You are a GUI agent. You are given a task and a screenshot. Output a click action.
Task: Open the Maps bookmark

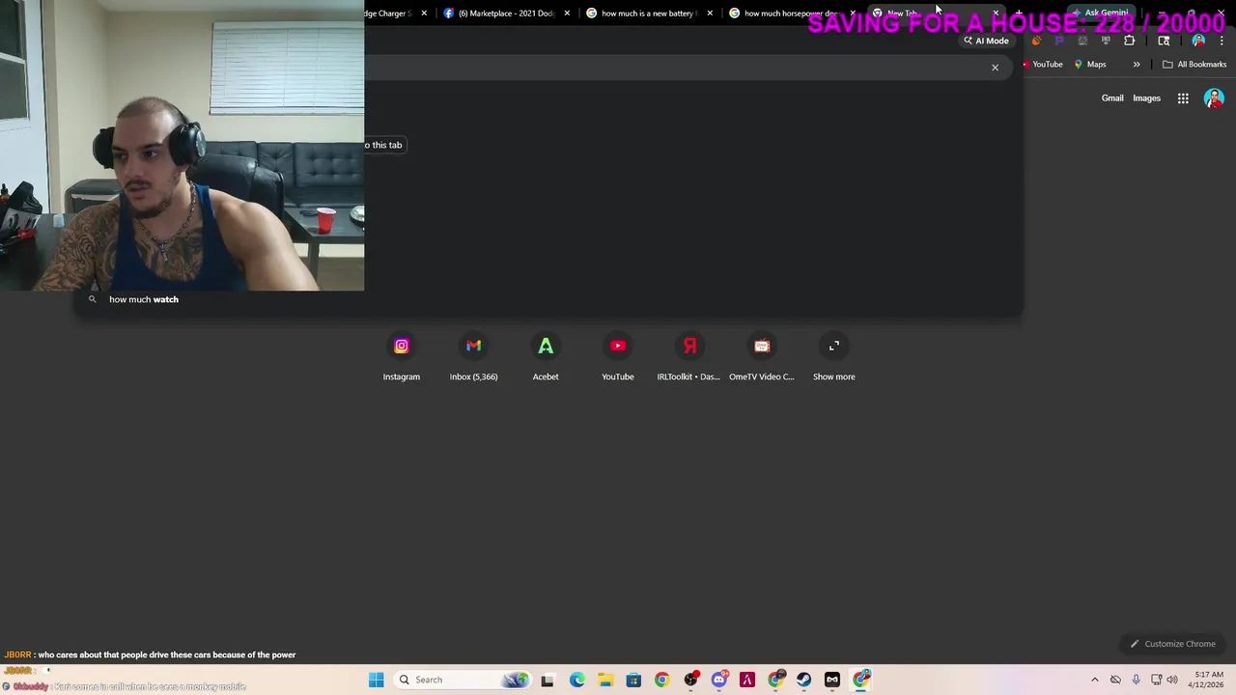(x=1090, y=65)
